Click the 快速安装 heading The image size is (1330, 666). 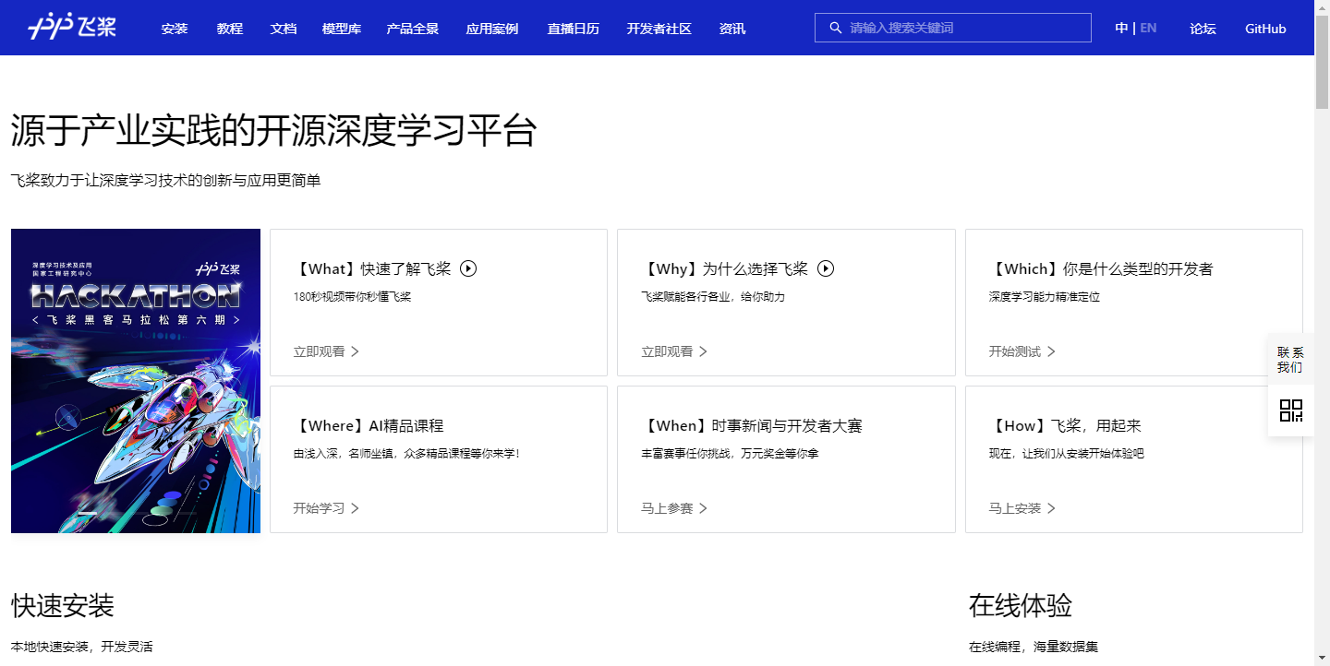tap(63, 606)
